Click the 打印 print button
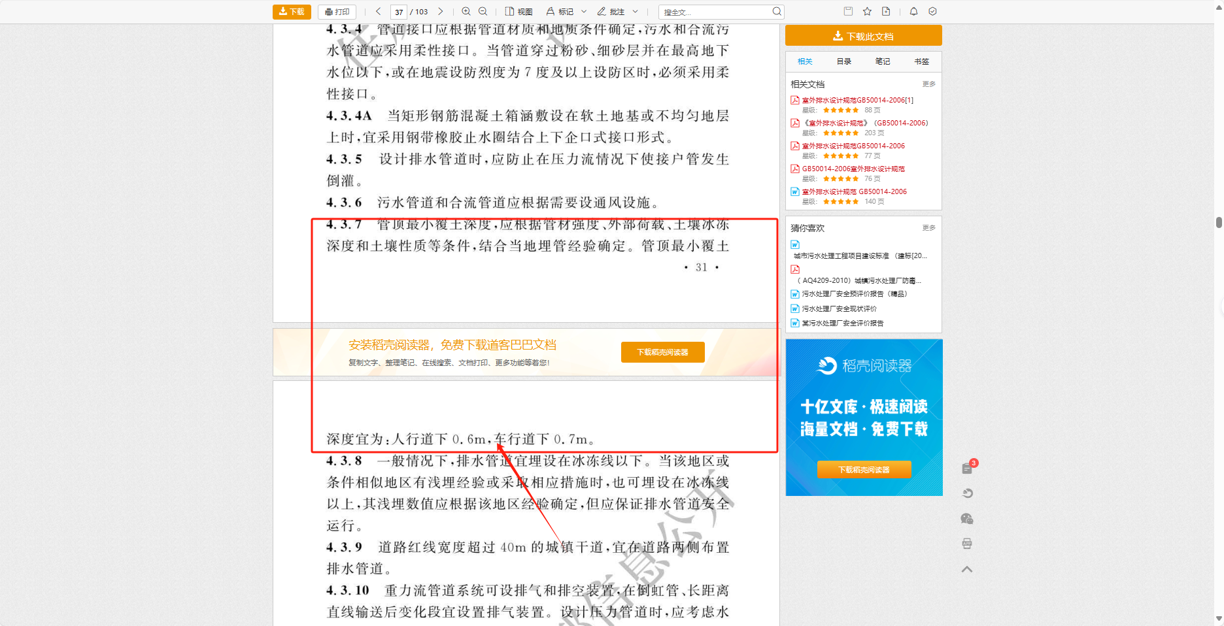 (337, 12)
